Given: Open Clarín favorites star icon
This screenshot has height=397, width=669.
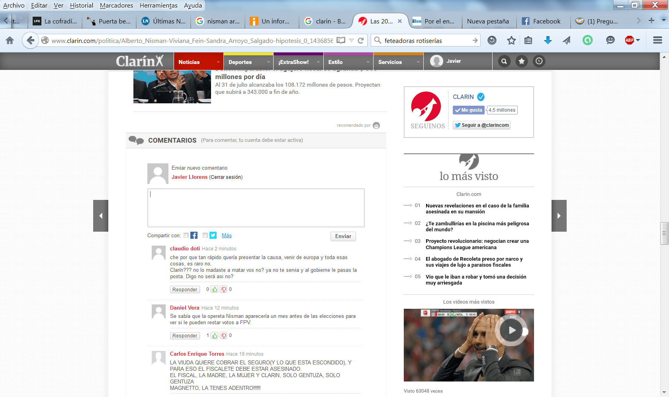Looking at the screenshot, I should (522, 61).
